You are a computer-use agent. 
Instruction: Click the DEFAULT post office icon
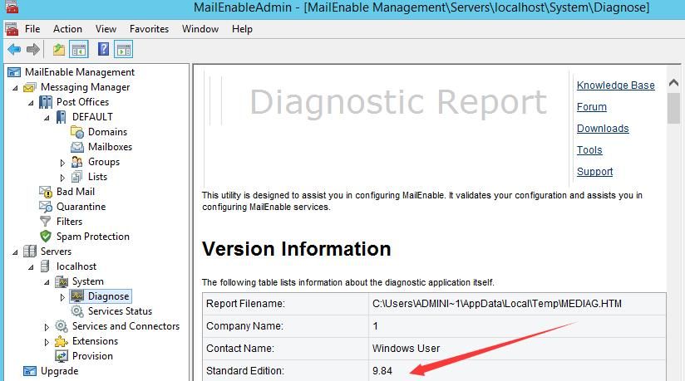62,117
